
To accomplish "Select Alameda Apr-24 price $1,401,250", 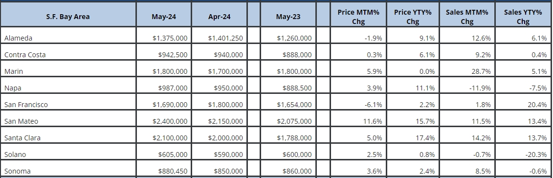I will (x=225, y=38).
